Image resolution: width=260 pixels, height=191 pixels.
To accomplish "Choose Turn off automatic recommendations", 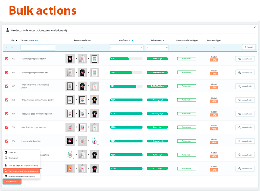I will click(x=21, y=166).
